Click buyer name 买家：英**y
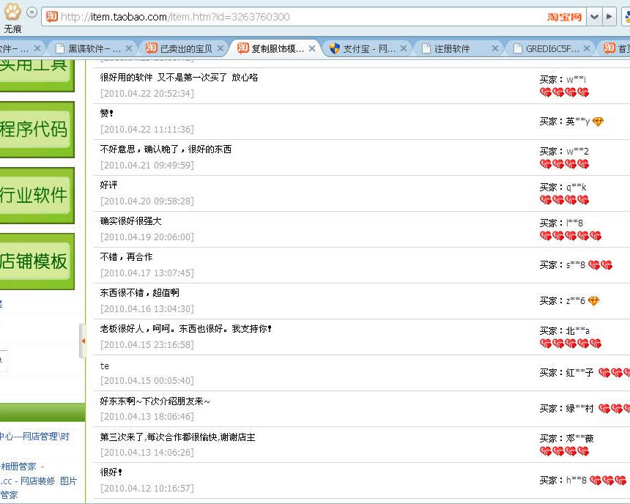Viewport: 630px width, 504px height. click(x=565, y=122)
